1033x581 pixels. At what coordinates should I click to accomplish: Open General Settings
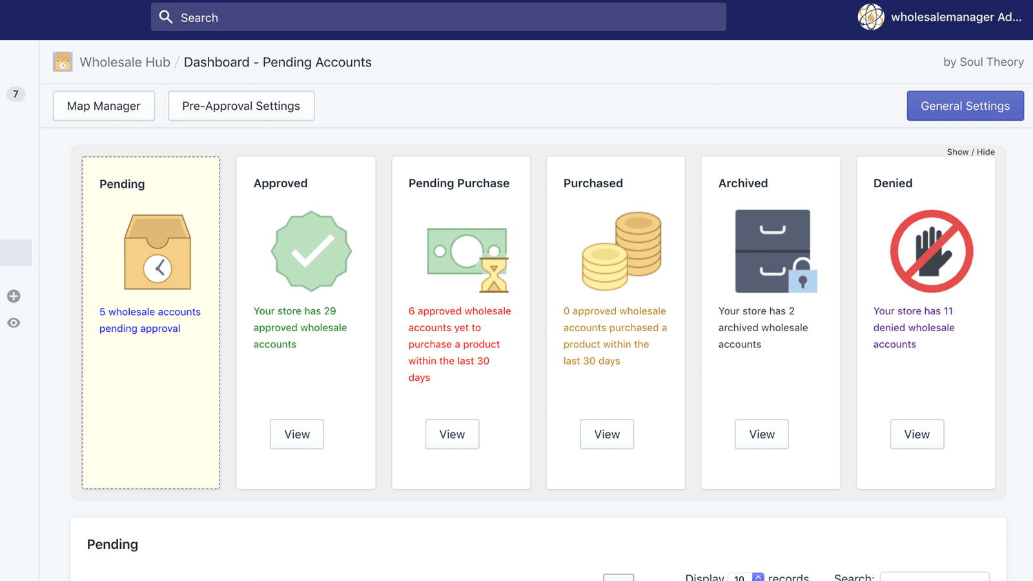pos(965,105)
